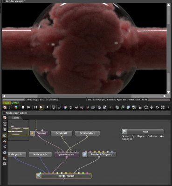Toggle the Nodegraph editor panel checkbox

click(4, 113)
